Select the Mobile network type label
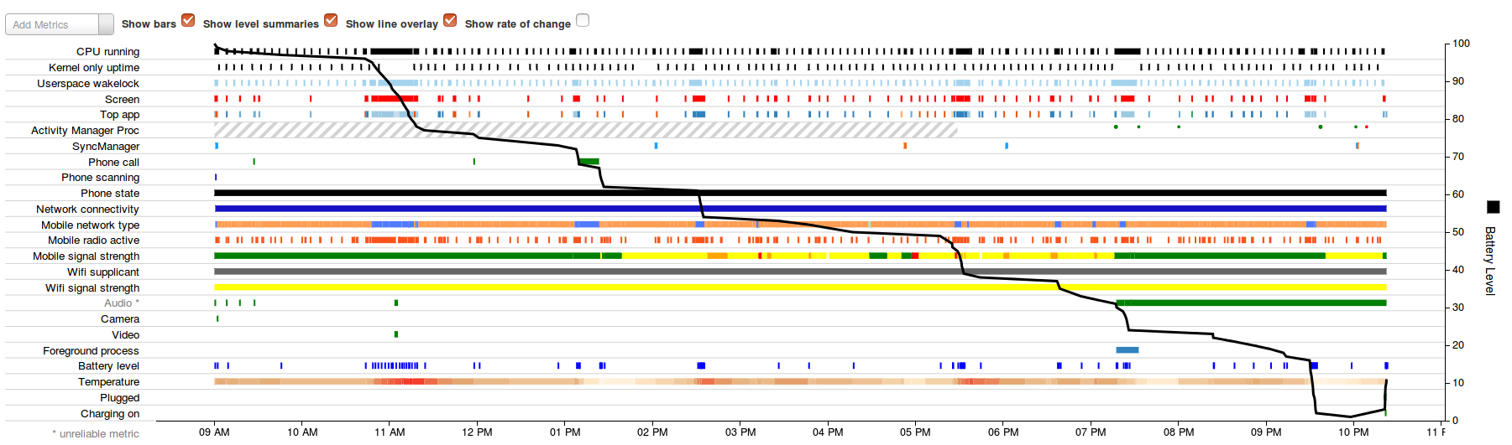 pyautogui.click(x=90, y=225)
